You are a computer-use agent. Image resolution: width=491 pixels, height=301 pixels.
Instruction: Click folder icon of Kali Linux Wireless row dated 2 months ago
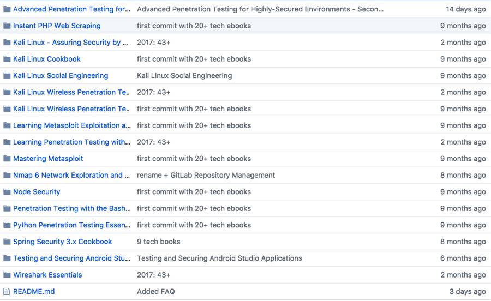(7, 92)
